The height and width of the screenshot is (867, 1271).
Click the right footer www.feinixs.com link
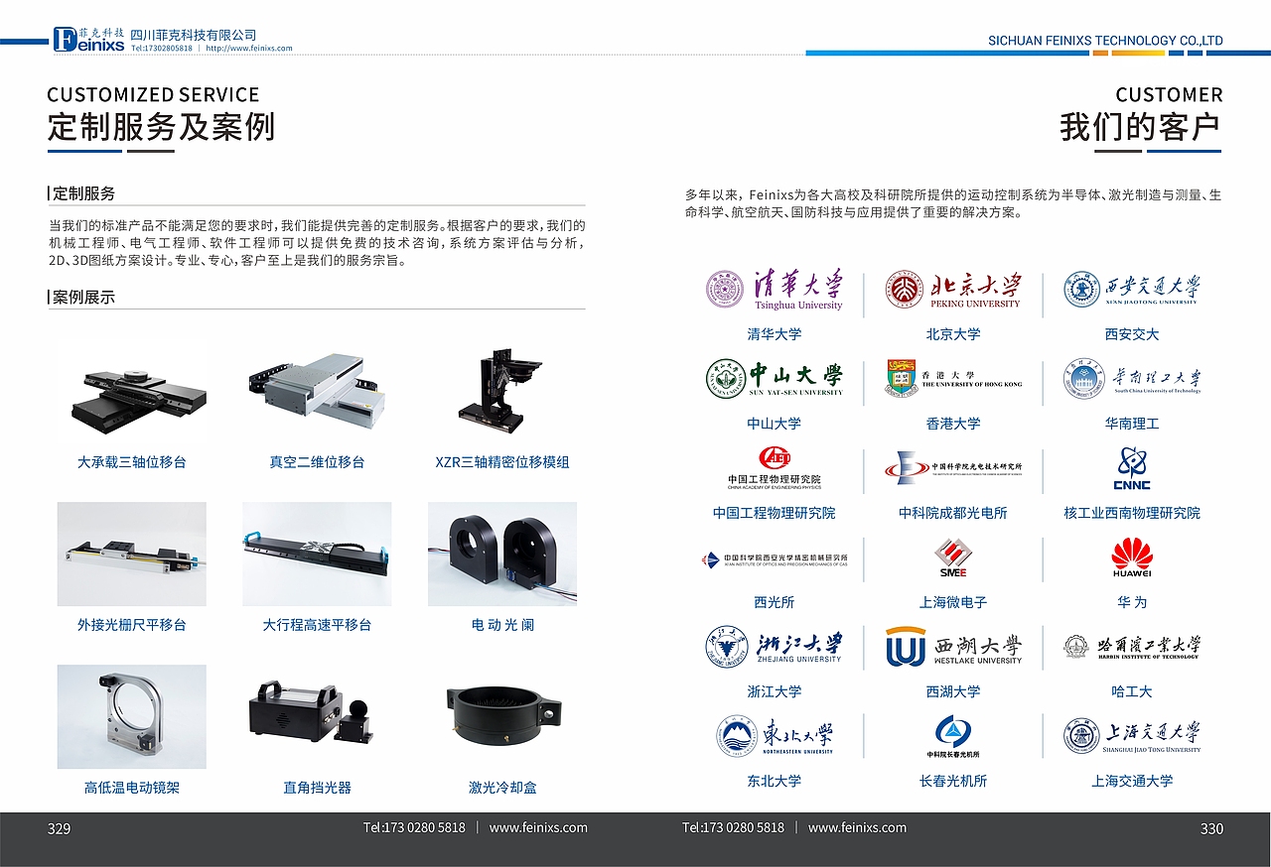(857, 827)
